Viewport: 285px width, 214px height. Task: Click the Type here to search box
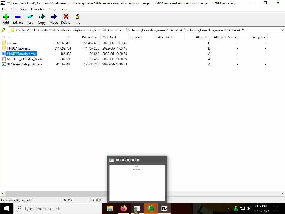pyautogui.click(x=58, y=208)
